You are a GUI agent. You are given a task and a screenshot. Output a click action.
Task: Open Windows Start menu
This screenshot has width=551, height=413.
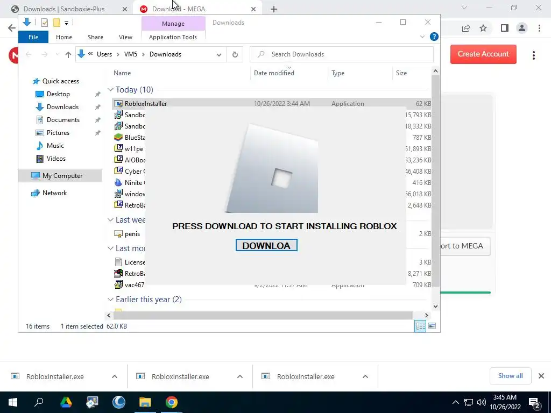tap(13, 402)
